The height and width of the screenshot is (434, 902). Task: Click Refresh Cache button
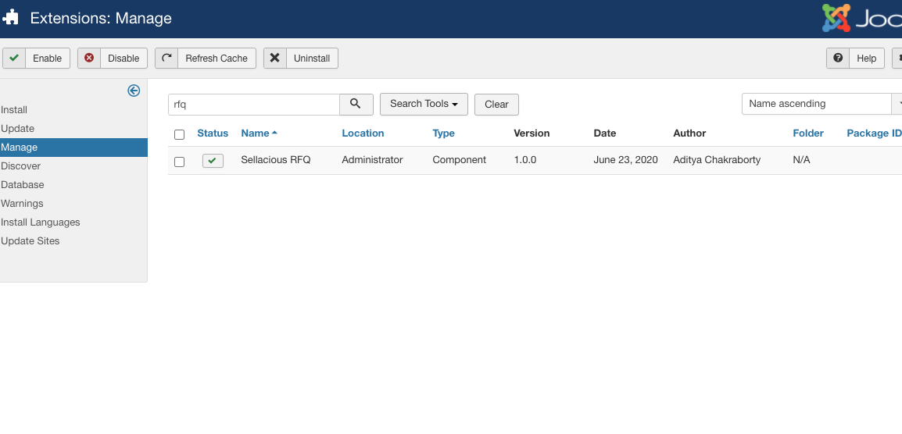tap(206, 58)
